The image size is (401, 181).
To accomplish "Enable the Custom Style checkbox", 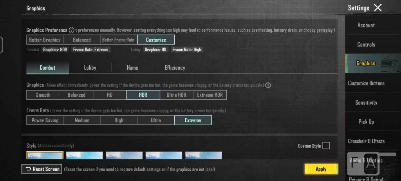I will (326, 146).
